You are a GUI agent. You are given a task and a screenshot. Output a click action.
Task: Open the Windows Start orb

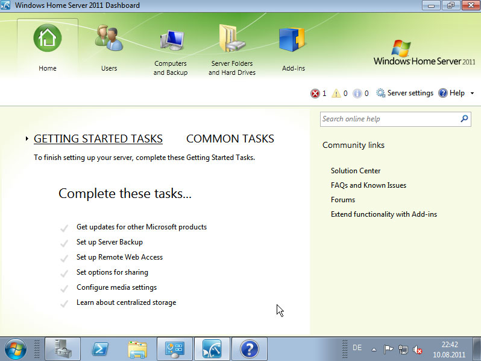(x=15, y=349)
